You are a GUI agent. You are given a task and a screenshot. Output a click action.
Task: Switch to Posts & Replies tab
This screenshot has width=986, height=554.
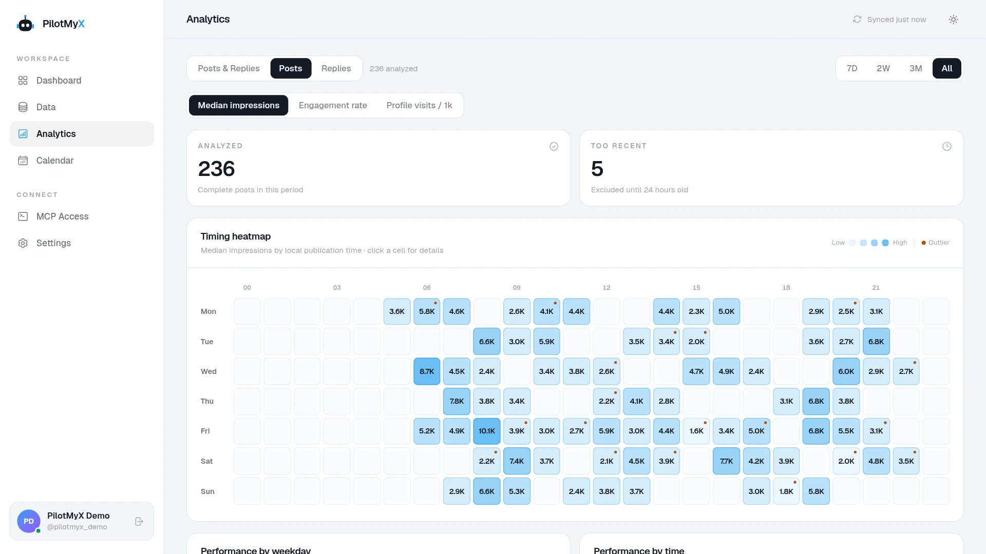pyautogui.click(x=229, y=69)
